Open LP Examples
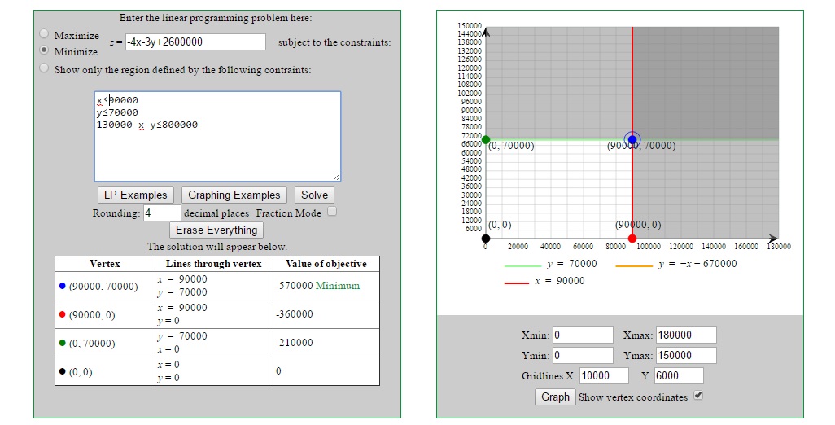The width and height of the screenshot is (835, 425). click(135, 195)
